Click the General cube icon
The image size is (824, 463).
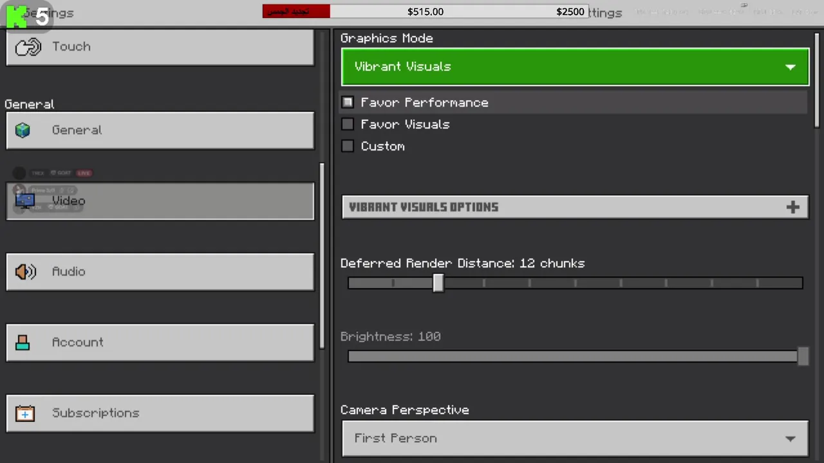click(x=23, y=131)
